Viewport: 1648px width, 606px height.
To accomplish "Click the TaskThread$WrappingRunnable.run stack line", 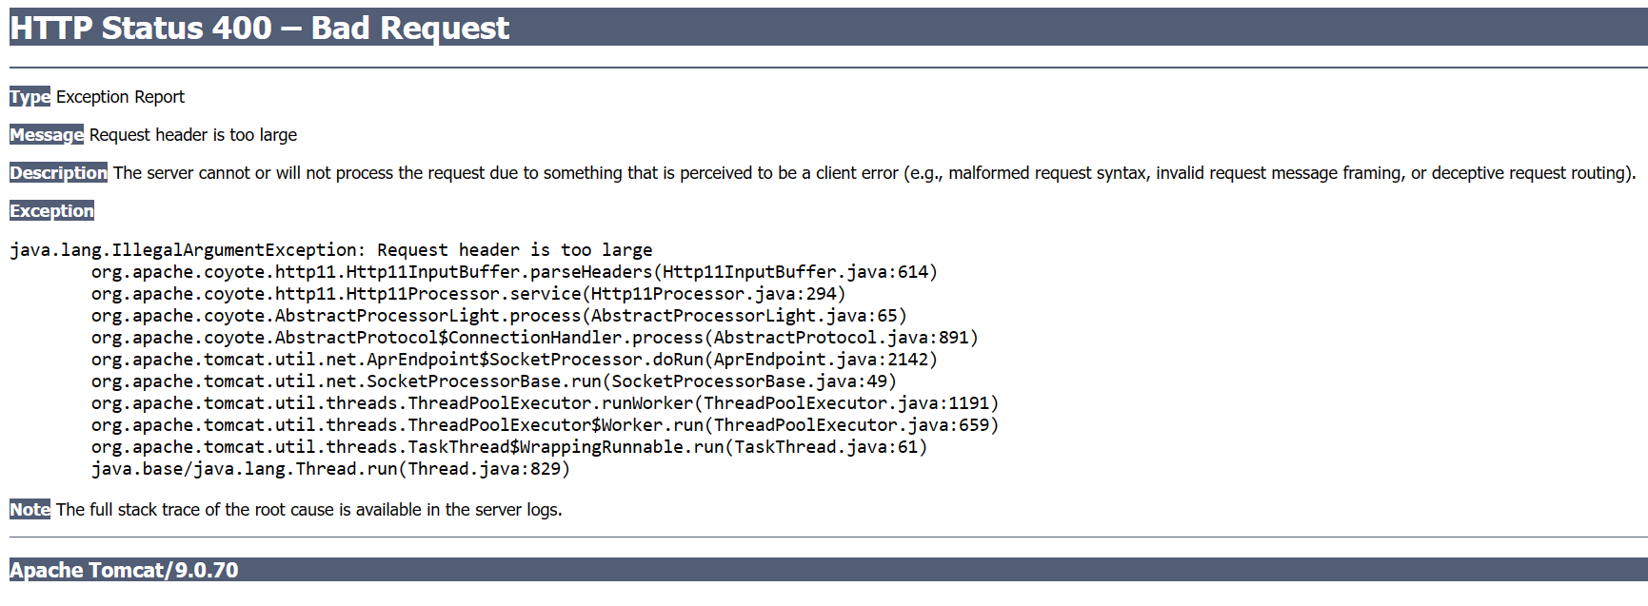I will pos(508,447).
